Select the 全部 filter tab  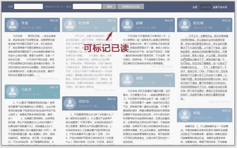point(195,7)
